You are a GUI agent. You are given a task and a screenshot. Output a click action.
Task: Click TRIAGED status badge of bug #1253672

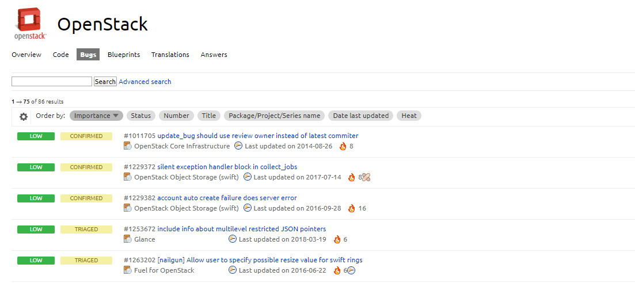(x=86, y=230)
